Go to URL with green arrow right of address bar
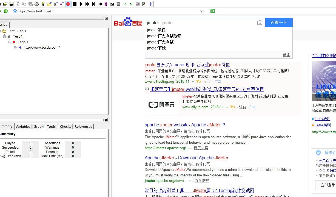336x197 pixels. coord(213,11)
